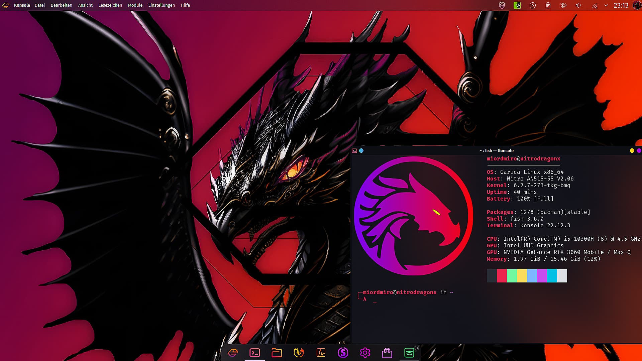Image resolution: width=642 pixels, height=361 pixels.
Task: Click the green color block in neofetch
Action: [512, 276]
